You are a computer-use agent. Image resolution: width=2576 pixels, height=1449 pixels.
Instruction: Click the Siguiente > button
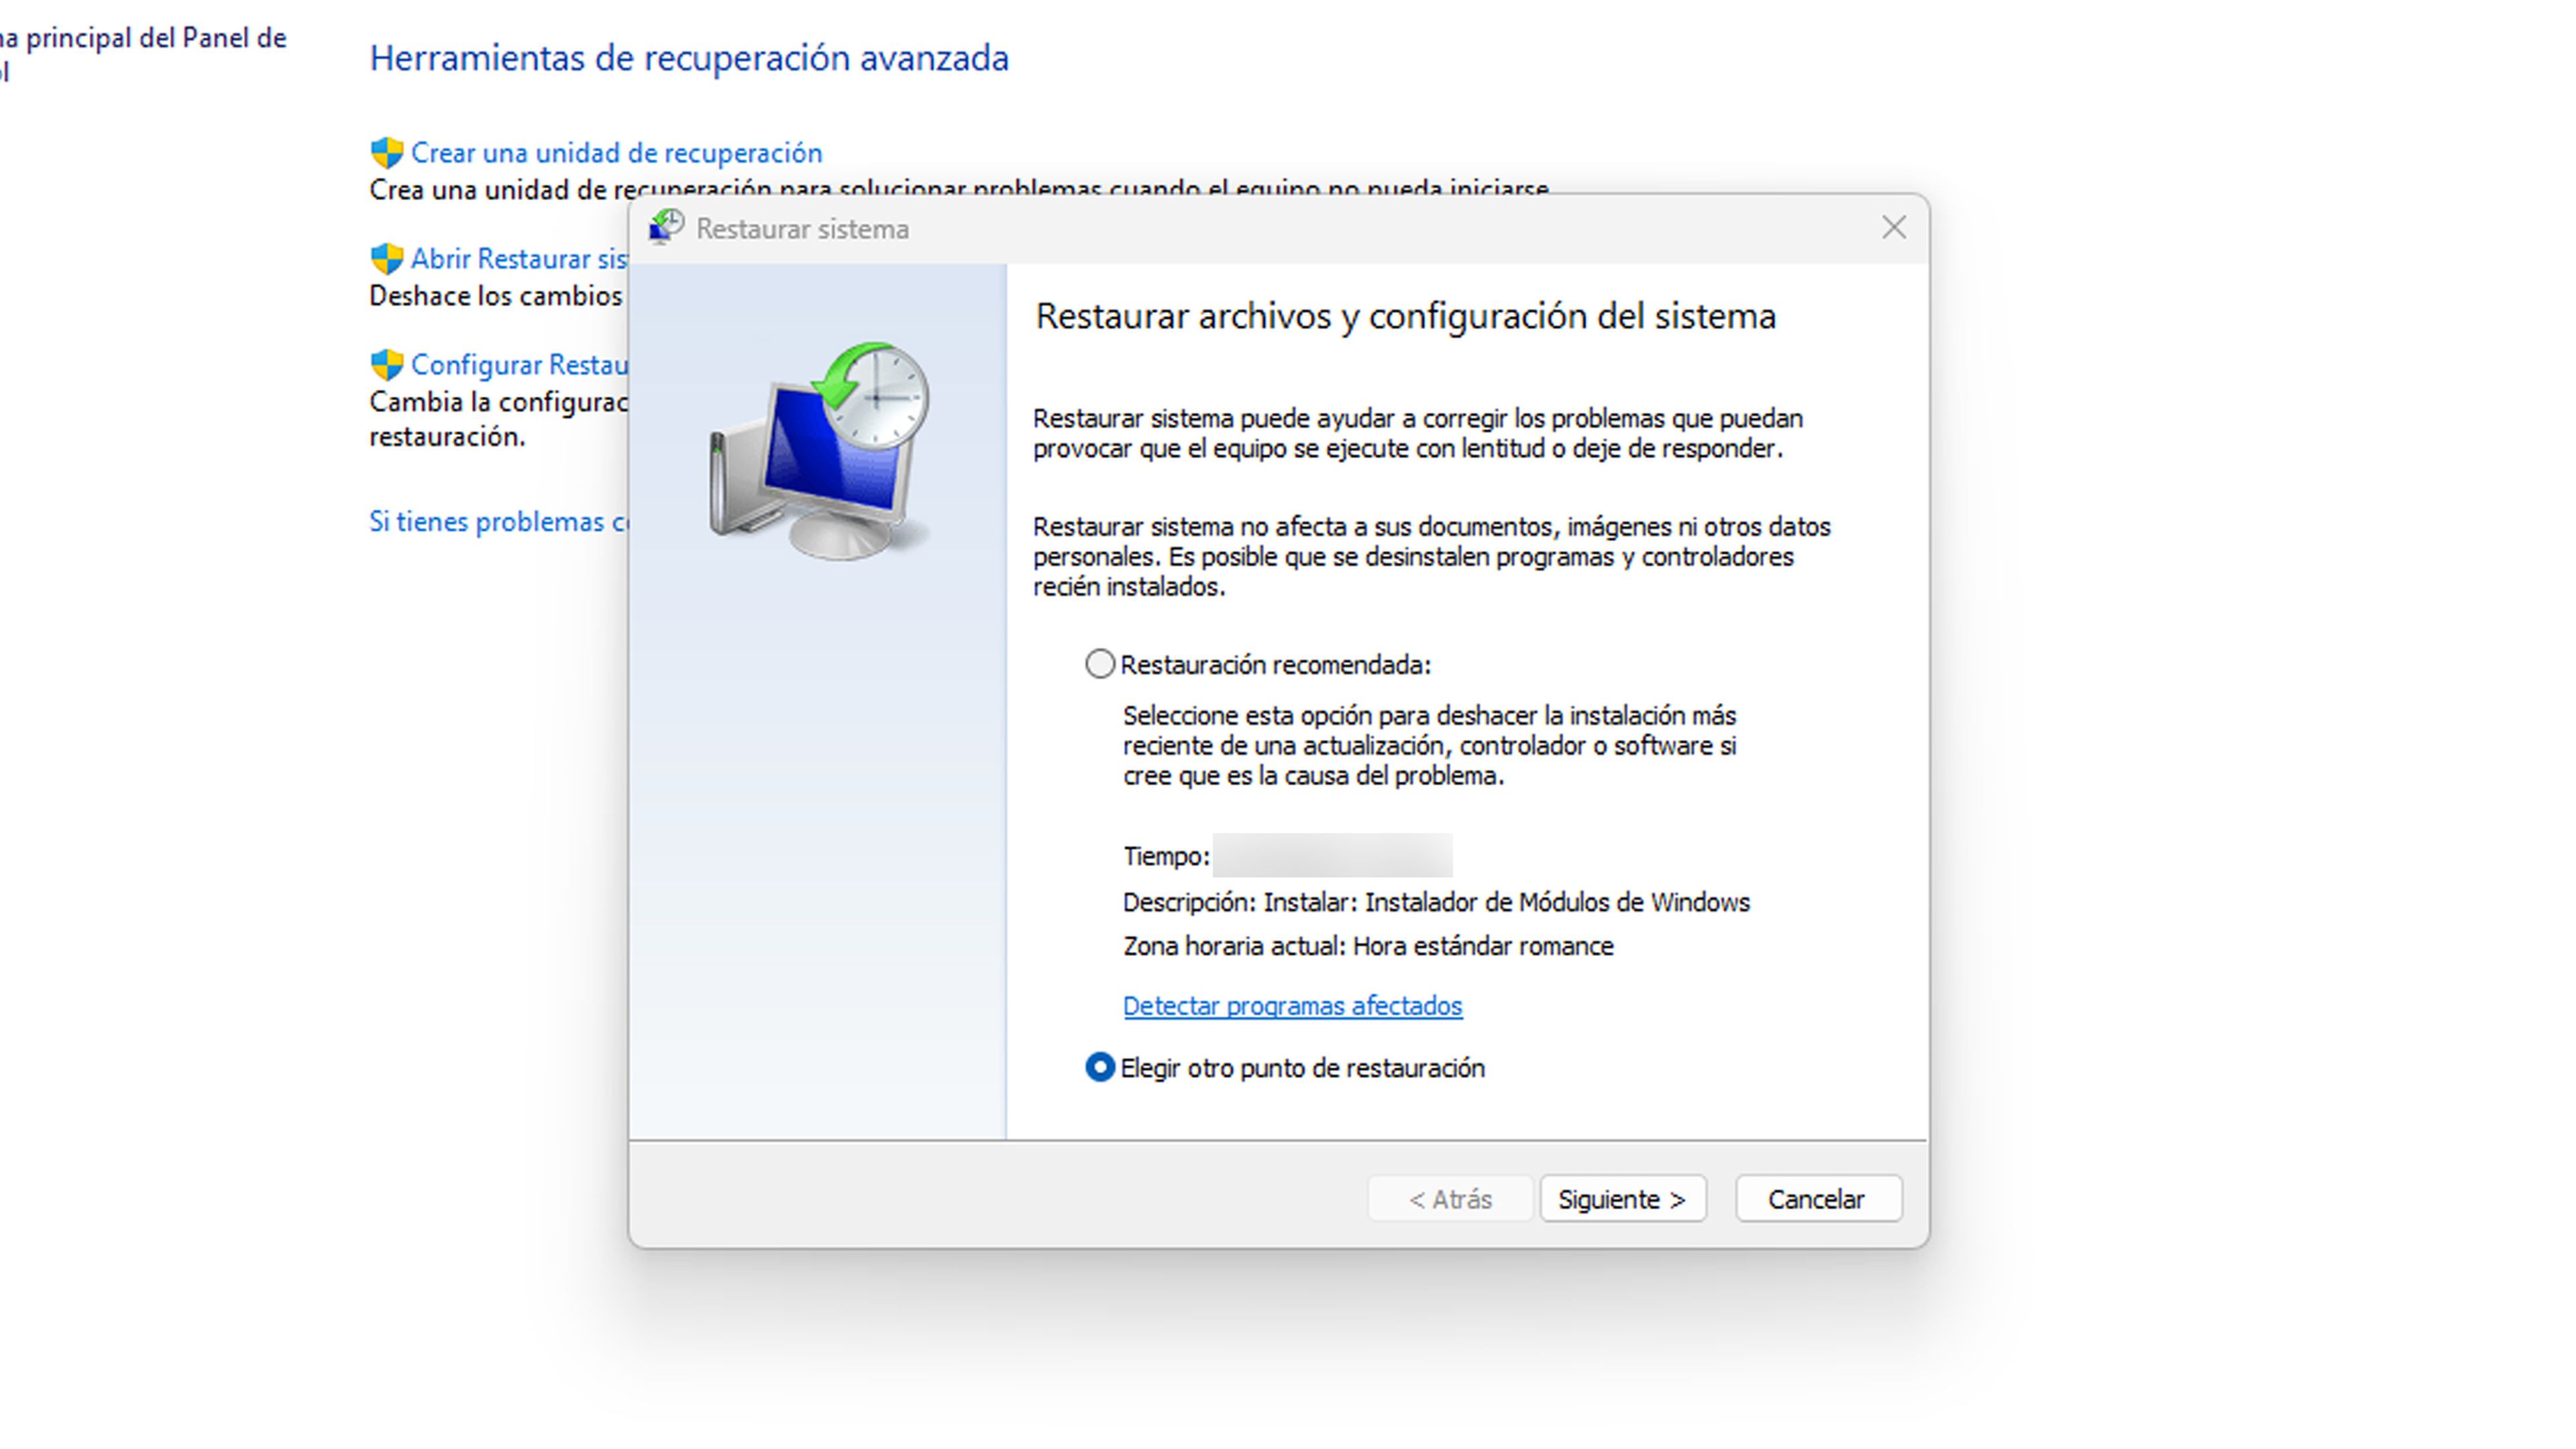1622,1199
